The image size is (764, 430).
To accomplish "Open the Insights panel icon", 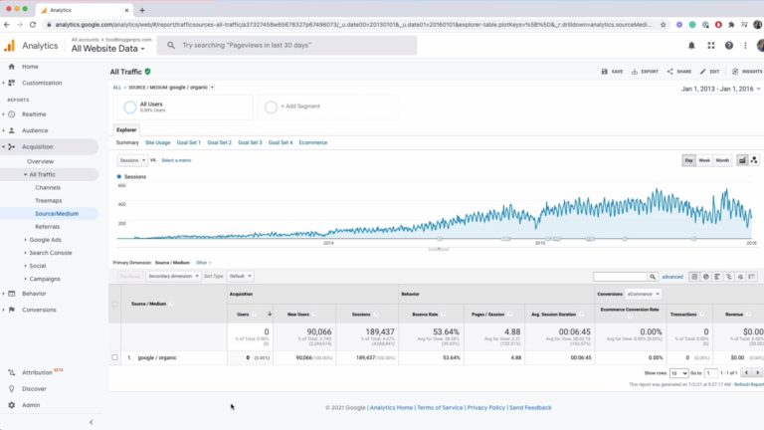I will coord(735,72).
